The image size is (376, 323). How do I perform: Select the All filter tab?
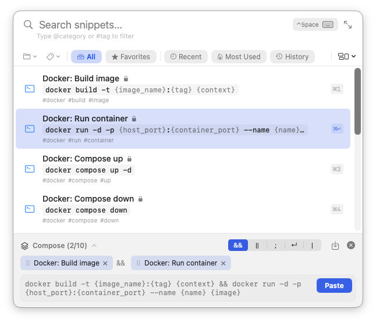tap(86, 57)
